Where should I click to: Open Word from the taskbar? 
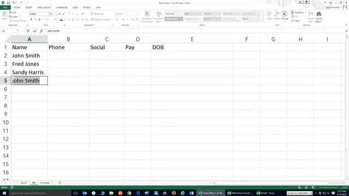point(191,193)
